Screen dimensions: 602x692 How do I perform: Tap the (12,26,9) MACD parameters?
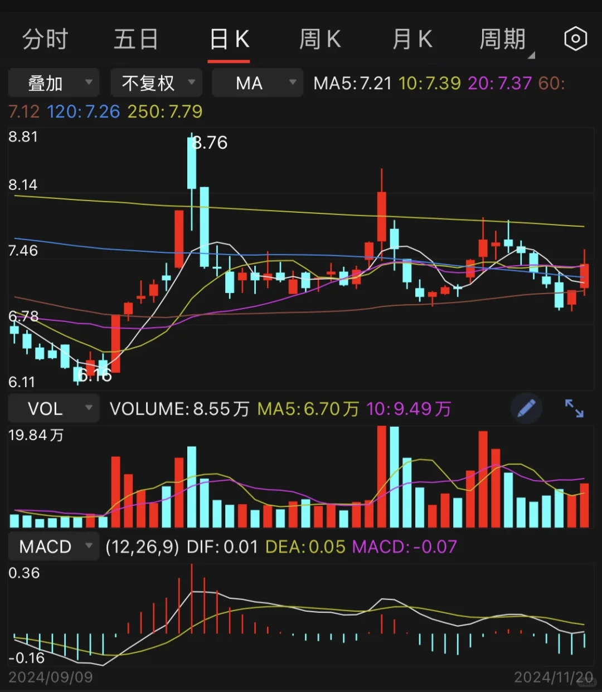[143, 547]
